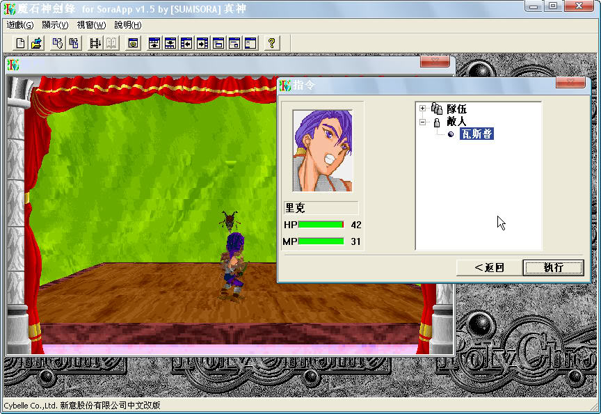The height and width of the screenshot is (414, 601).
Task: Click the bullet icon beside 瓦斯普
Action: (x=451, y=134)
